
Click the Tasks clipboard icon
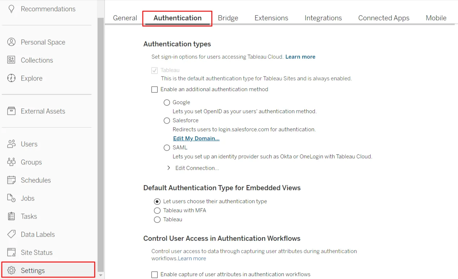point(12,216)
